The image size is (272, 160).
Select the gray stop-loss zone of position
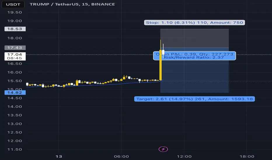point(194,38)
